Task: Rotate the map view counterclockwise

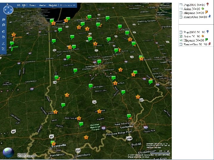Action: coord(3,37)
